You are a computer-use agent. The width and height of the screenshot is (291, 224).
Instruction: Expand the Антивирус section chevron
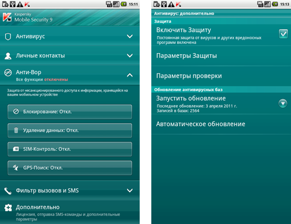coord(130,36)
